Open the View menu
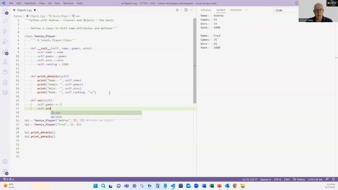 tap(42, 3)
